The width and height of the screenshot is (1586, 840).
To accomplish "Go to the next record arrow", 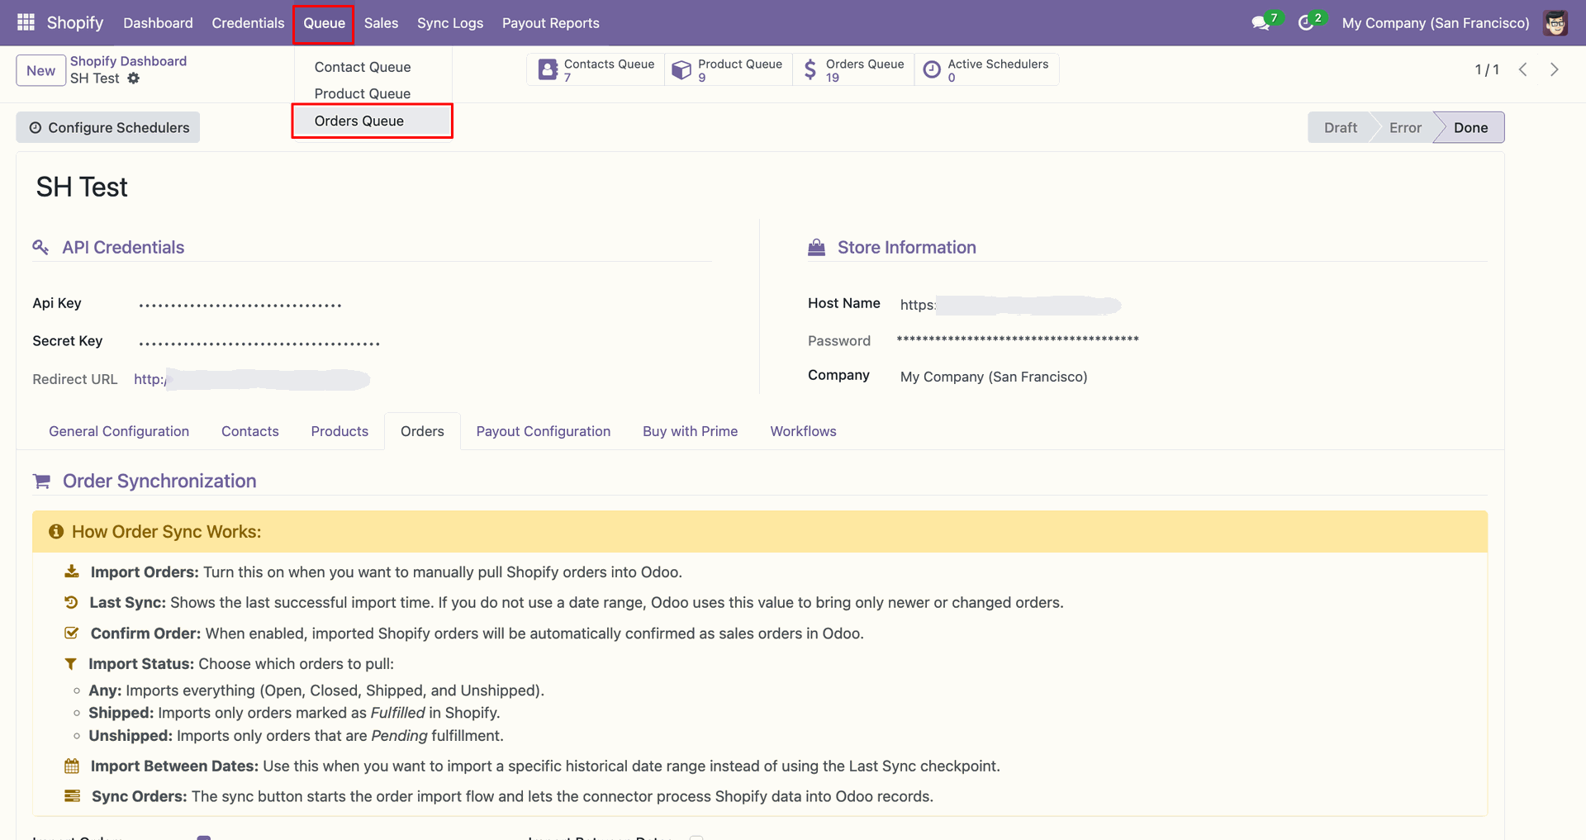I will [1555, 69].
